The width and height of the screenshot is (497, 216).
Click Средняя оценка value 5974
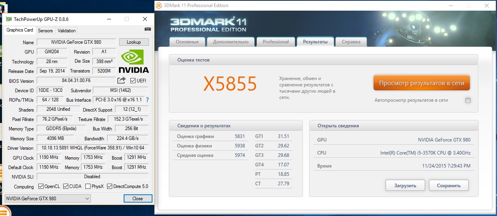240,155
